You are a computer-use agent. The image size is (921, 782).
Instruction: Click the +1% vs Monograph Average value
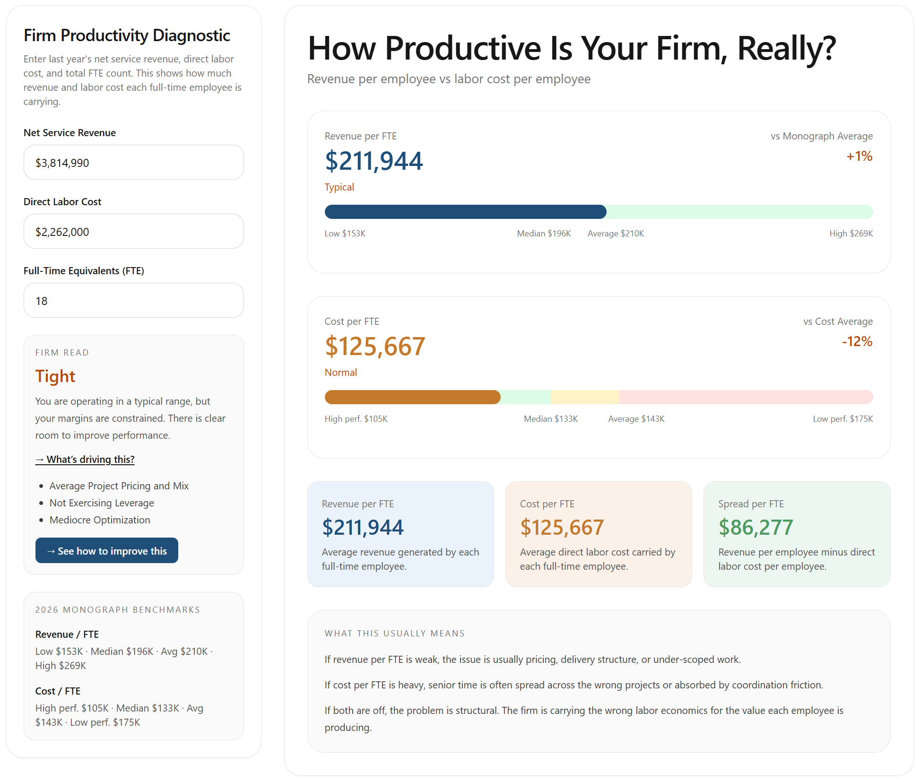[859, 156]
